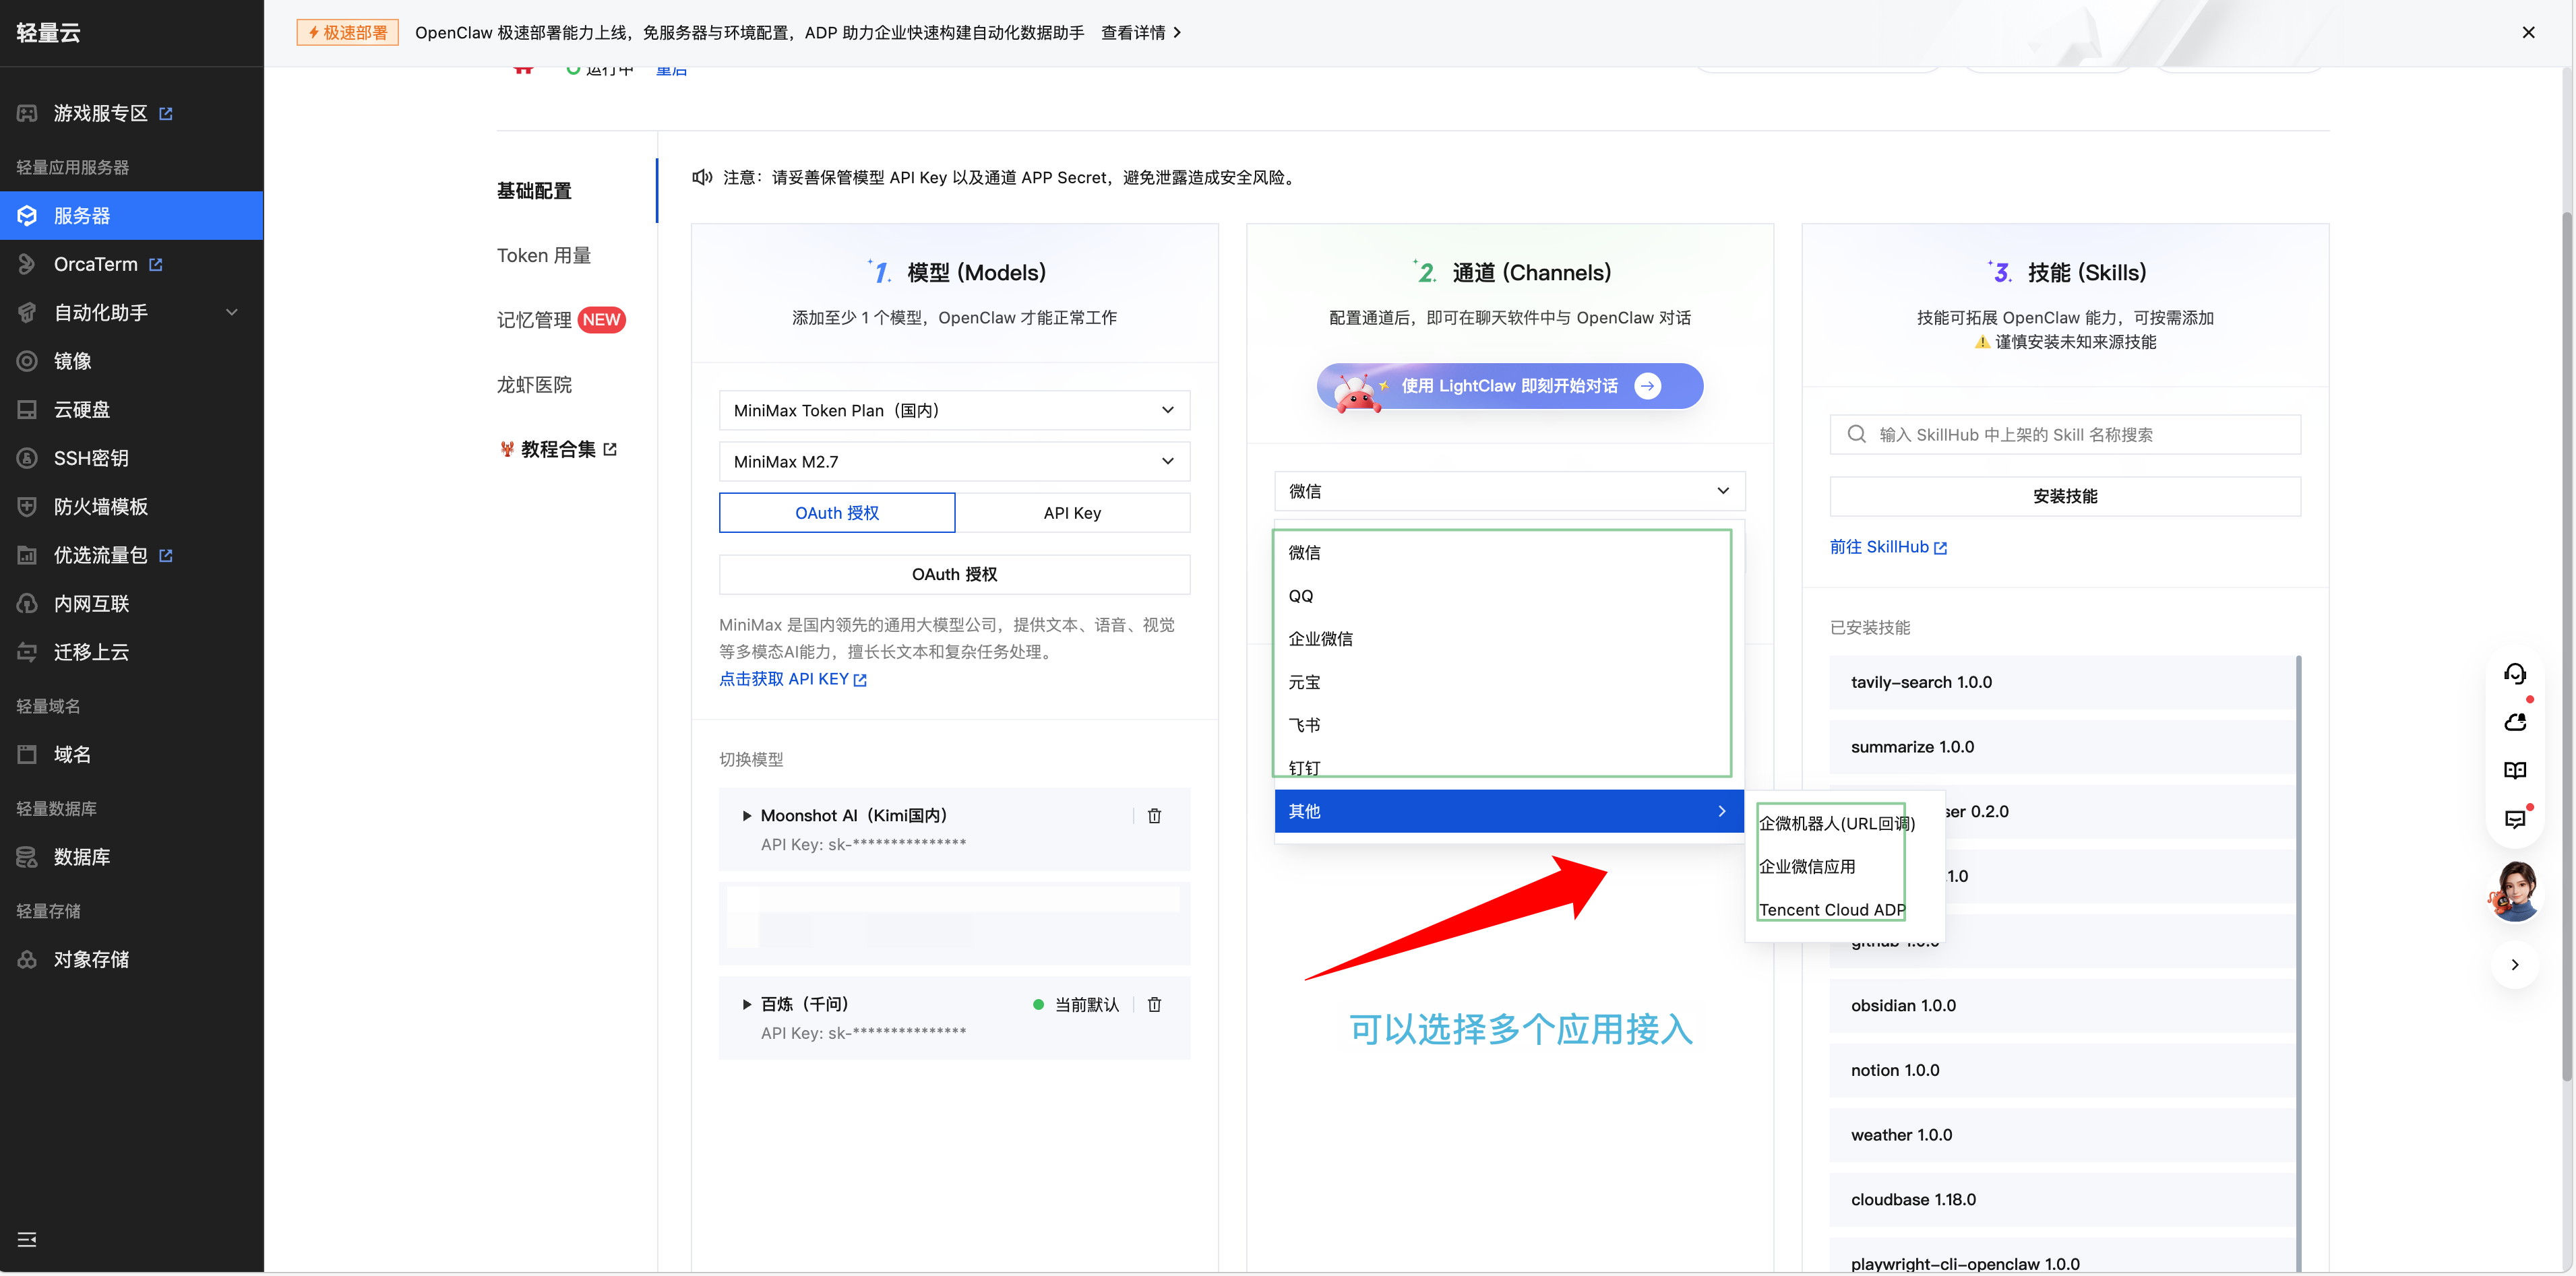Expand the 其他 submenu item
2576x1276 pixels.
click(x=1509, y=811)
